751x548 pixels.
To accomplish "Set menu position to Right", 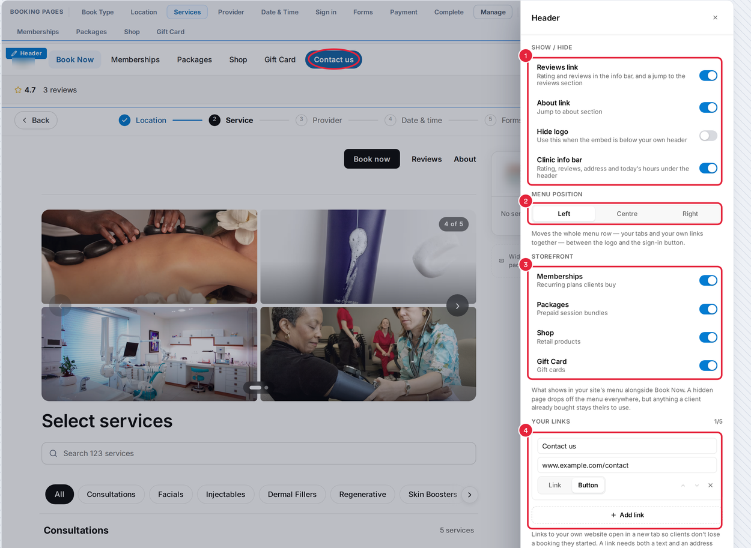I will 690,214.
